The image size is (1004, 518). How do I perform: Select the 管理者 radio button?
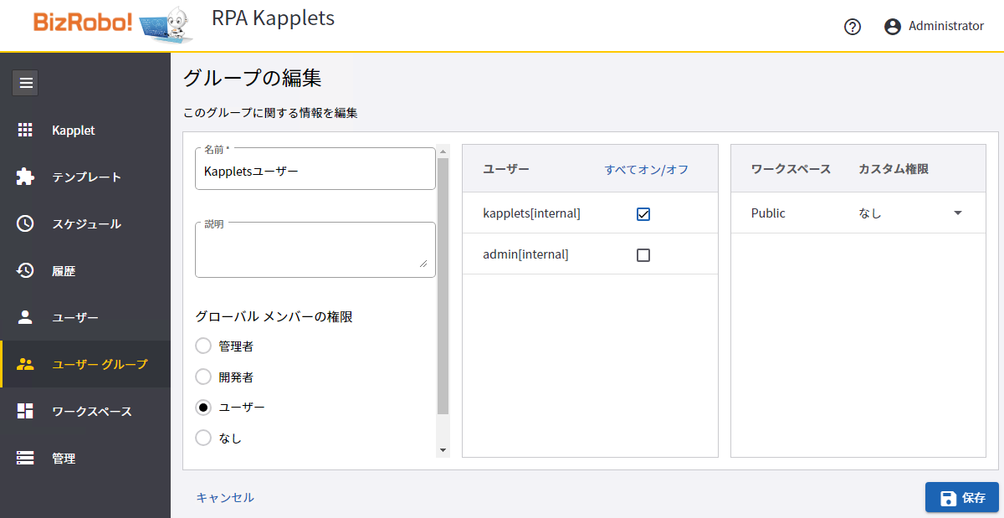pos(203,346)
